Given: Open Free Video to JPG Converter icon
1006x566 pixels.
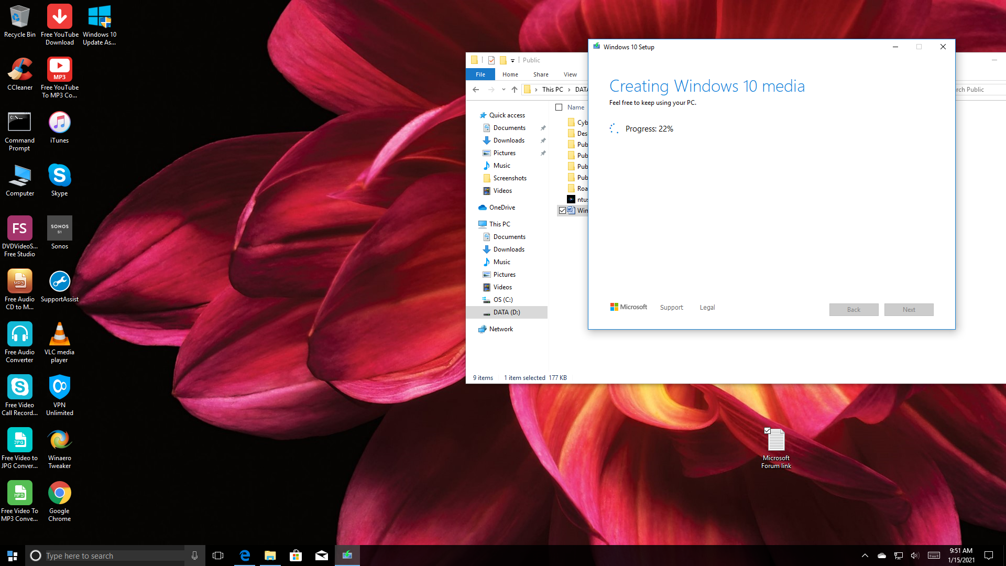Looking at the screenshot, I should tap(20, 448).
